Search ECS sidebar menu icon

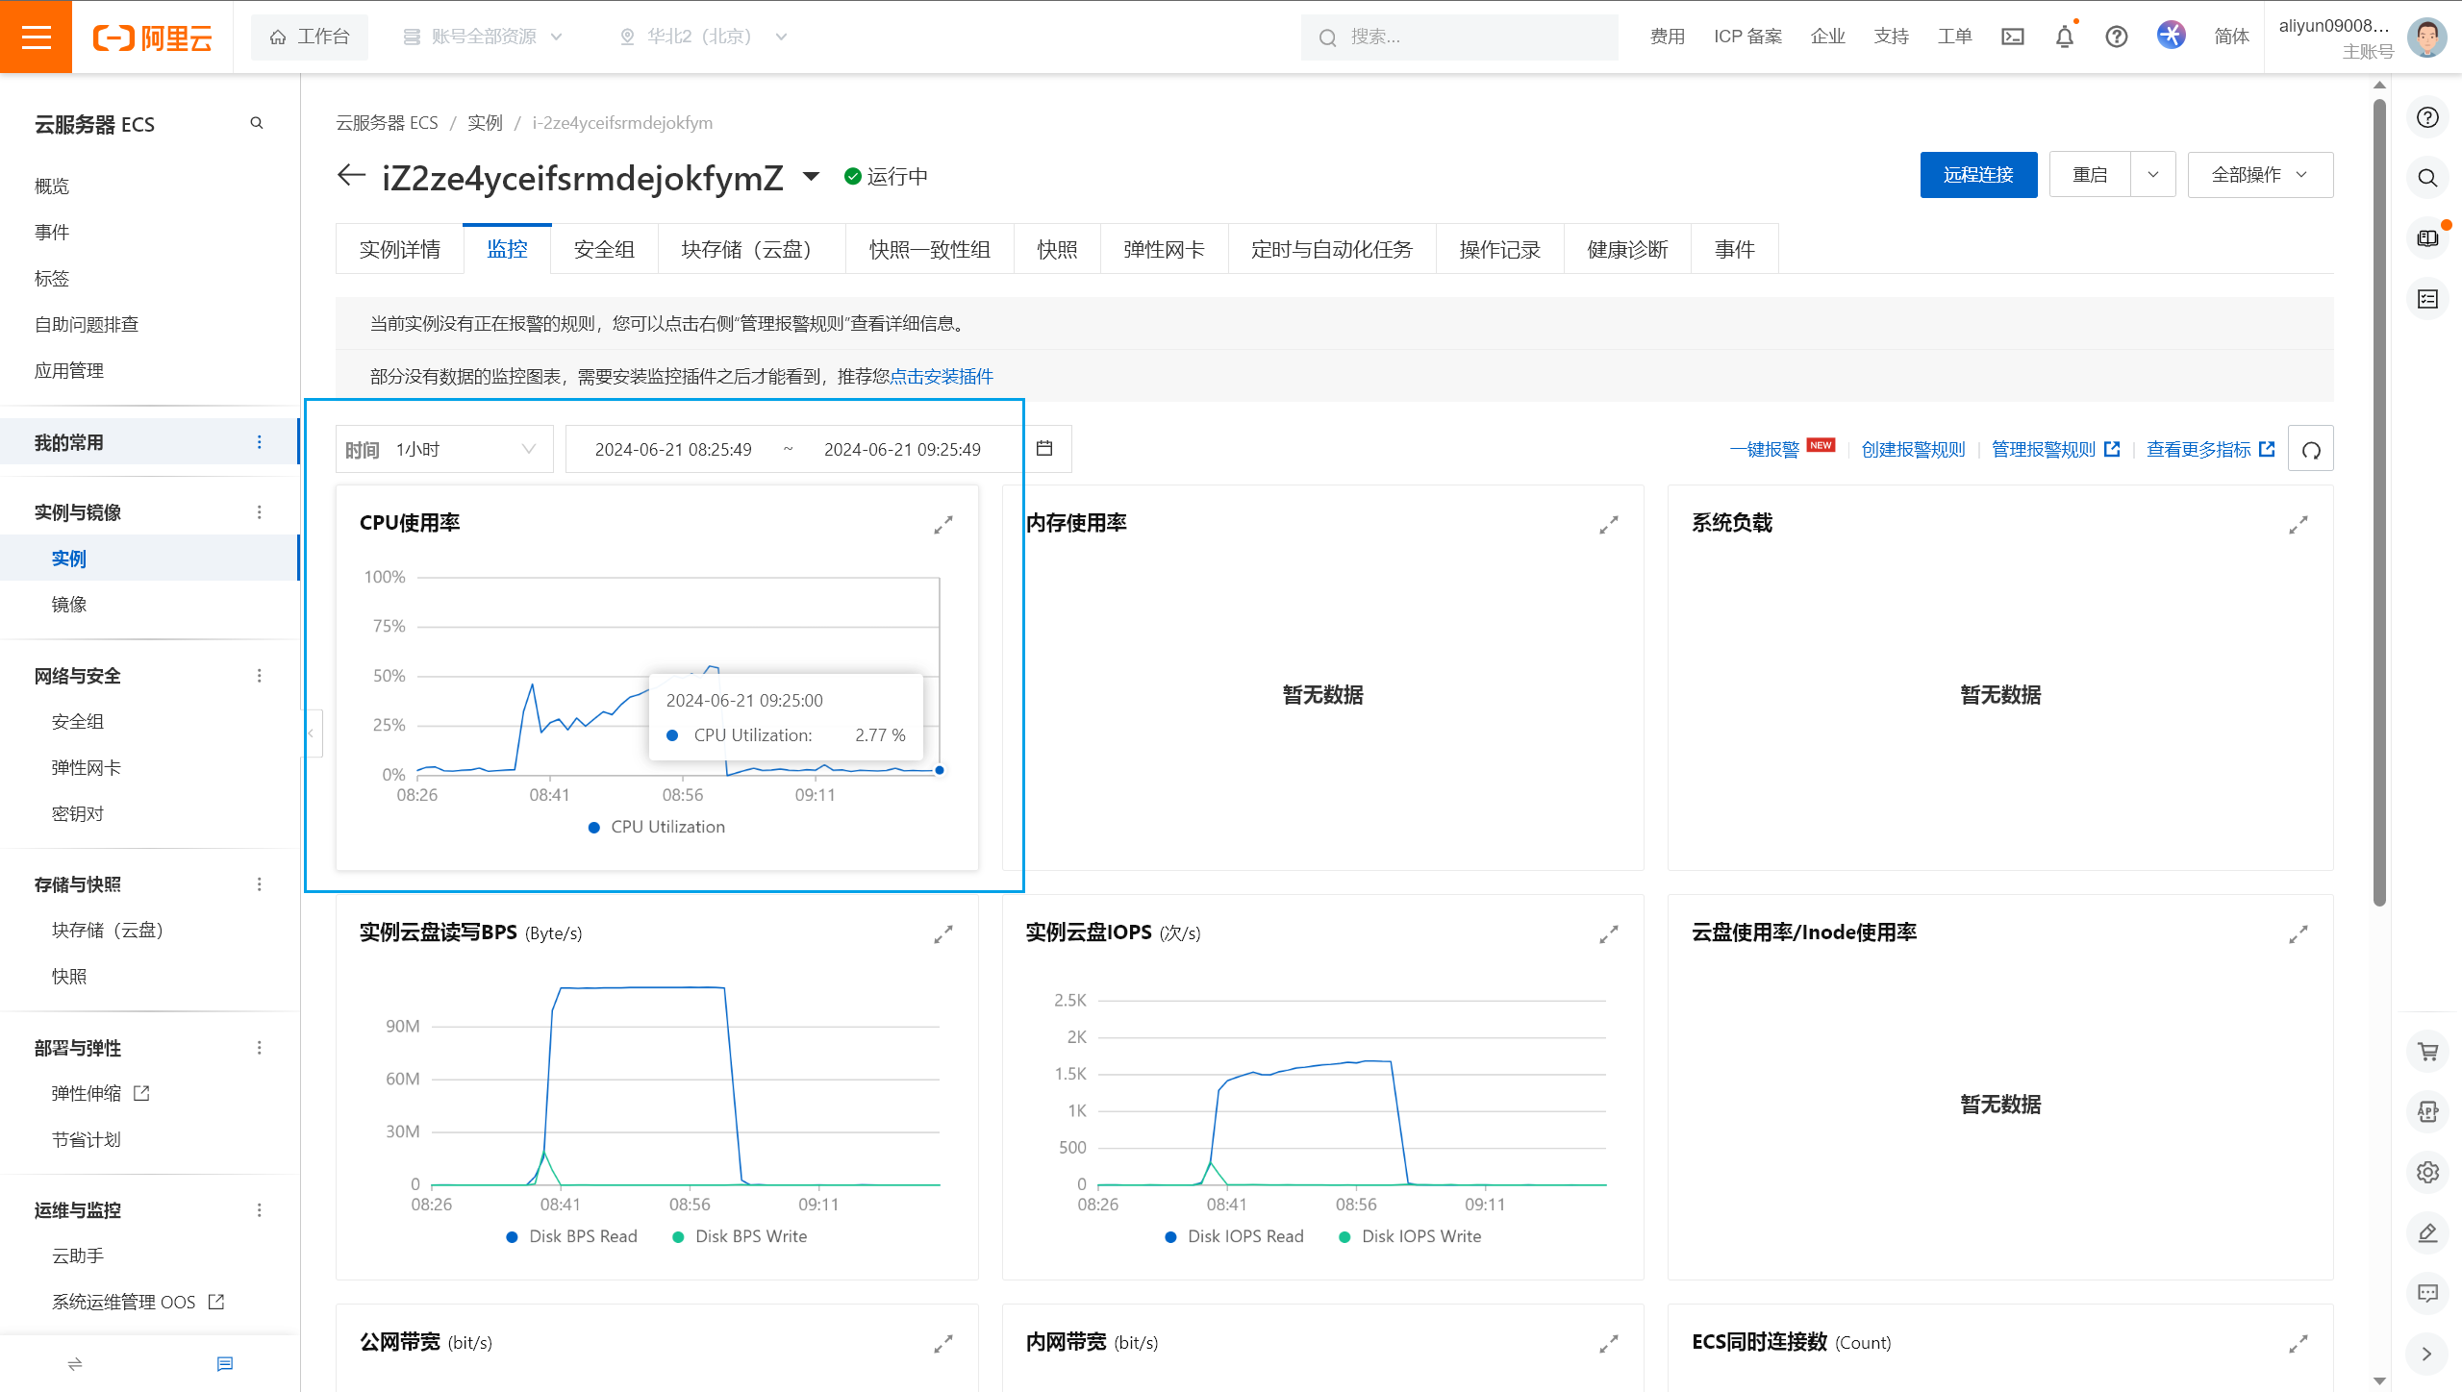[x=257, y=123]
